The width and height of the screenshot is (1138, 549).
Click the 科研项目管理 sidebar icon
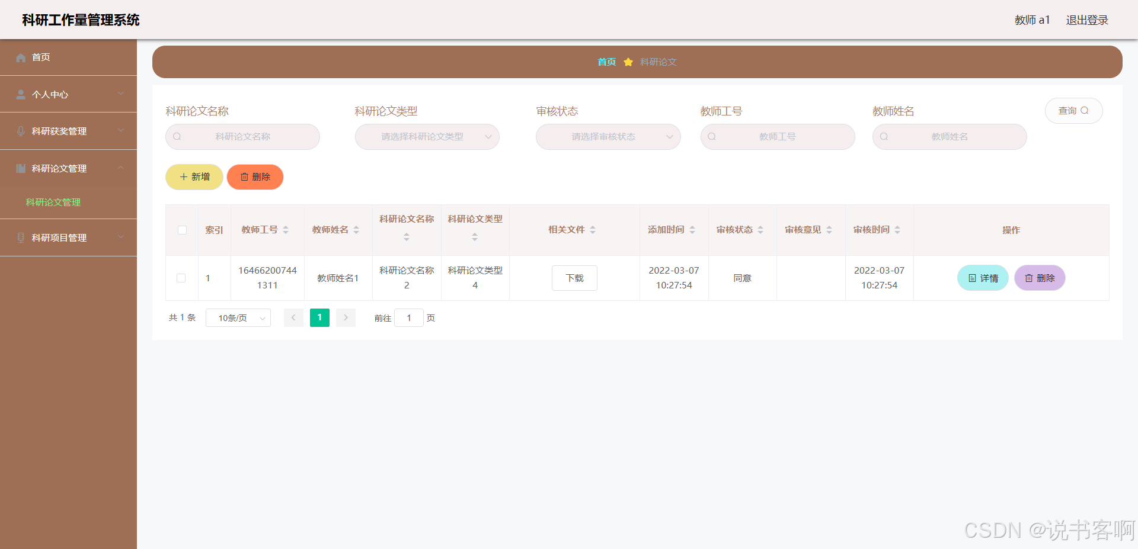(x=21, y=237)
